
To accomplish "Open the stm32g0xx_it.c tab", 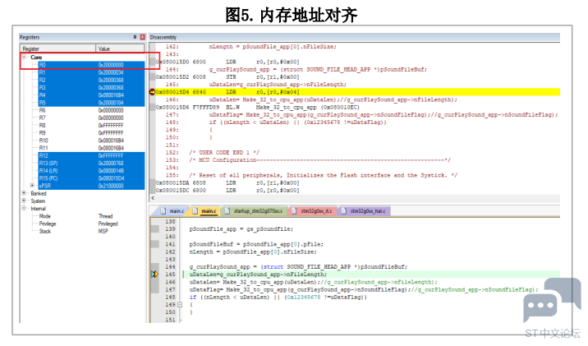I will tap(312, 211).
